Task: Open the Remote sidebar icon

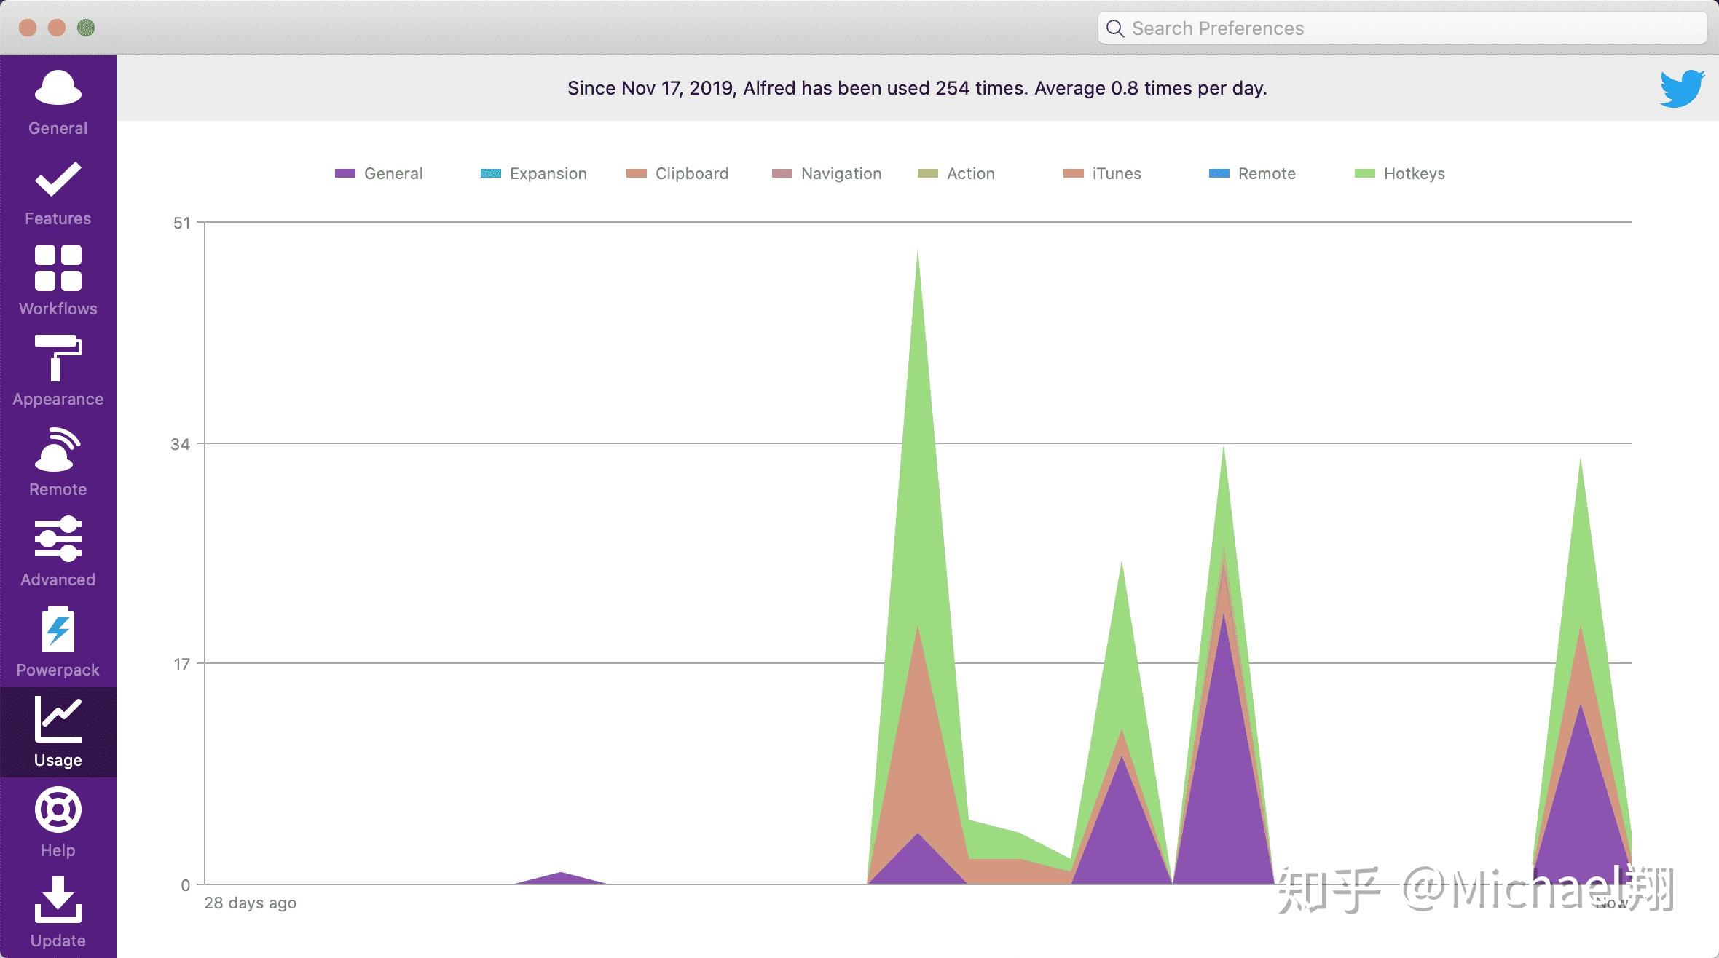Action: pos(58,450)
